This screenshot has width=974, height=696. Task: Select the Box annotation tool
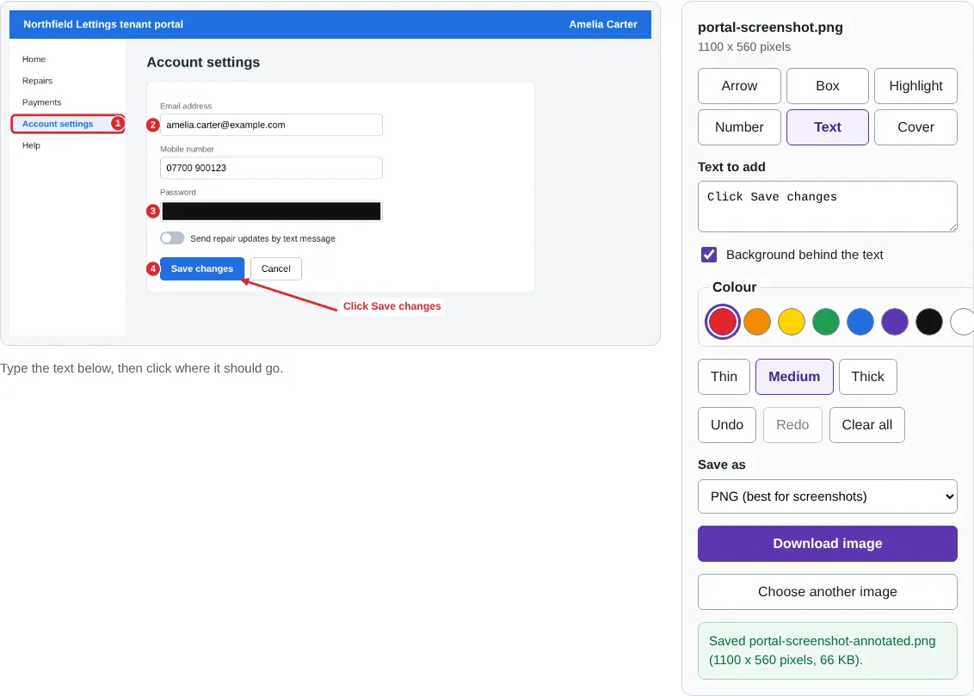(x=827, y=86)
